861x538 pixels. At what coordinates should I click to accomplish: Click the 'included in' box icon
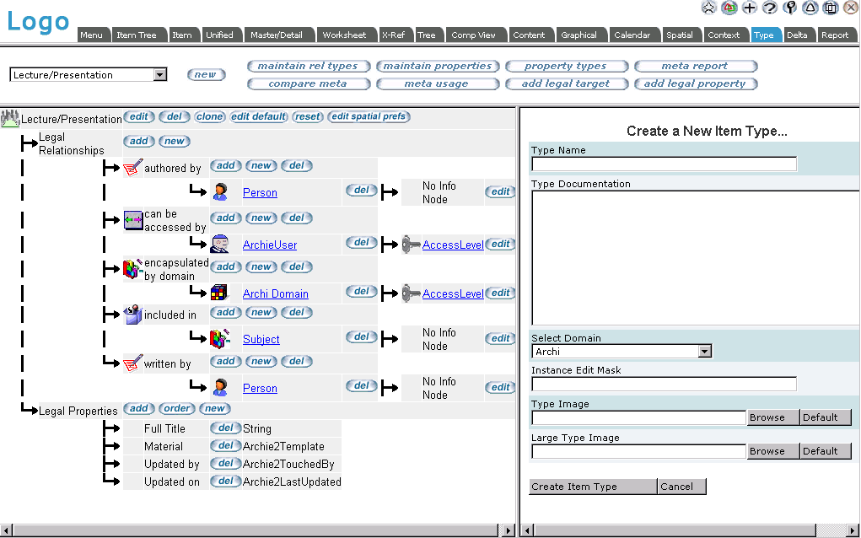[x=132, y=315]
